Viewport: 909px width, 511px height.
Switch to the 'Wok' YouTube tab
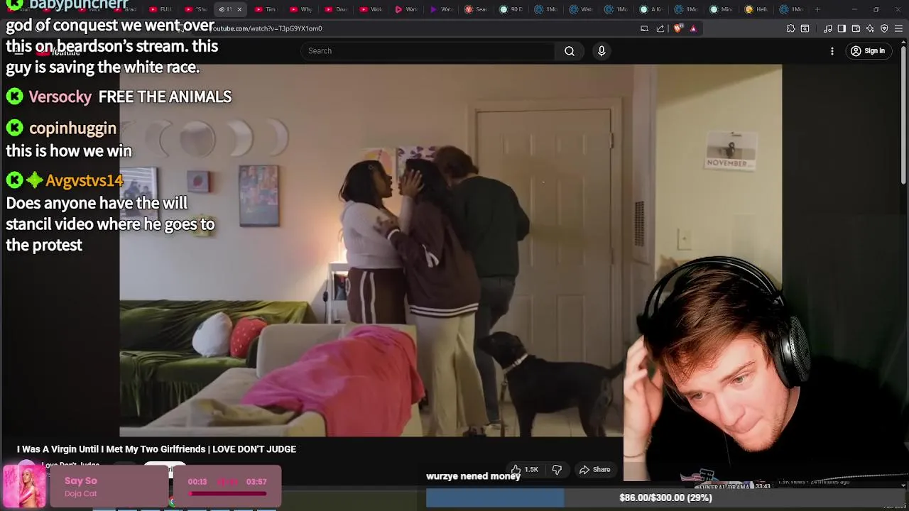371,9
